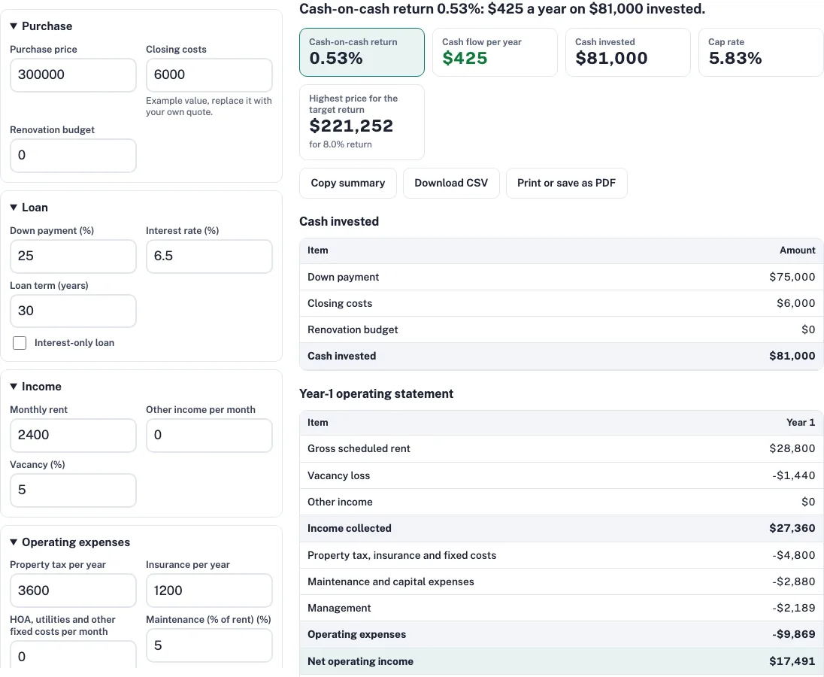
Task: Click the Closing costs amount $6,000
Action: tap(795, 303)
